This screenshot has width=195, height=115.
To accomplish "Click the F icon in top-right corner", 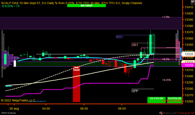I will pos(193,2).
